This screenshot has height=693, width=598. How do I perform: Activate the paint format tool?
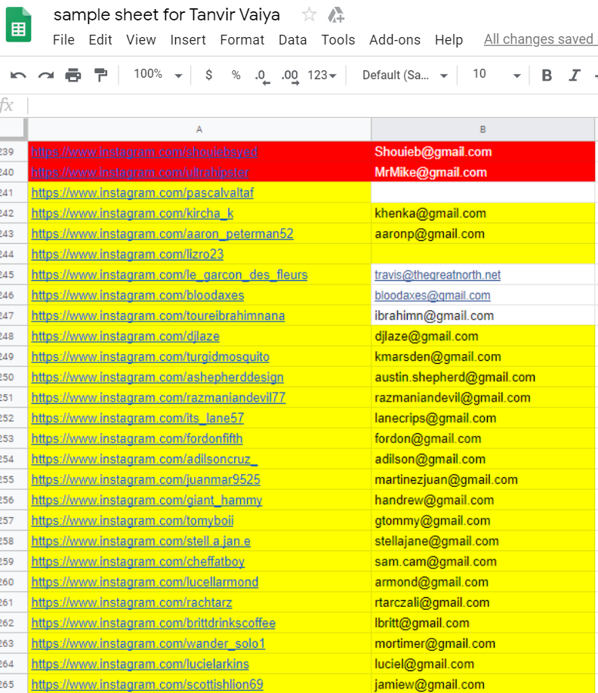point(100,75)
